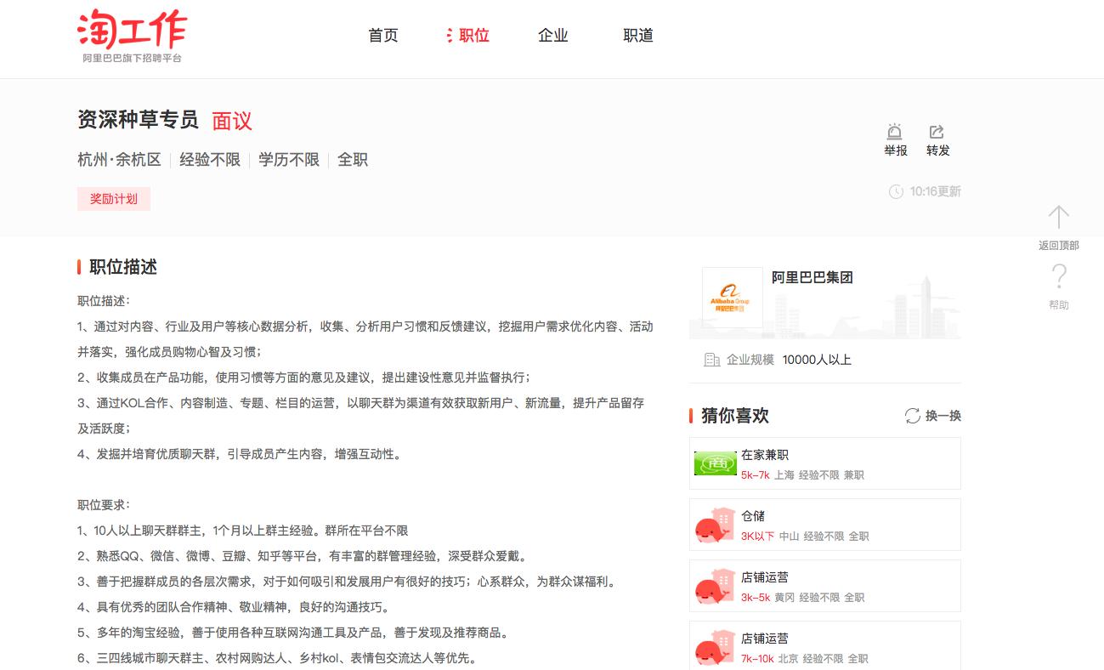
Task: Click the clock icon beside 10:16更新
Action: click(x=897, y=191)
